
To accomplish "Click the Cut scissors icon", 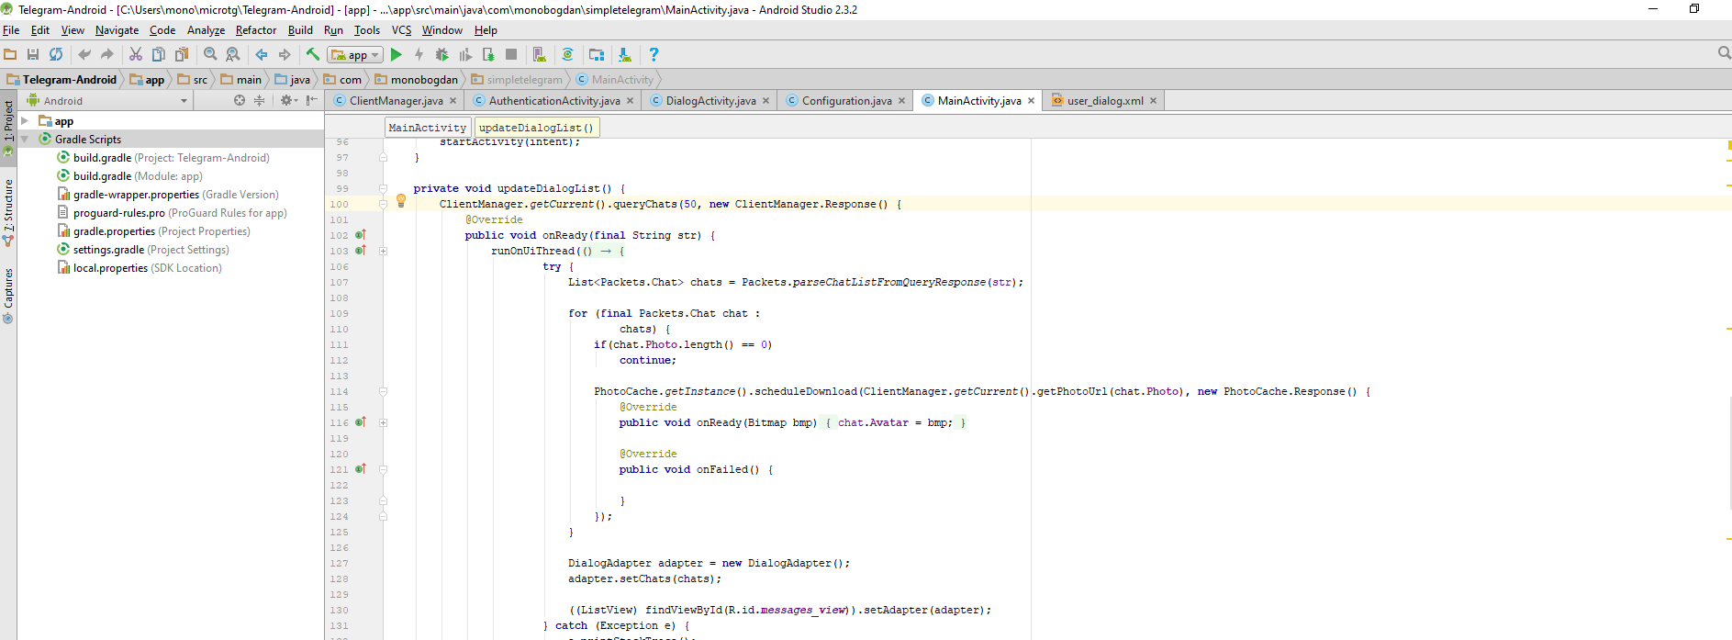I will (x=136, y=55).
